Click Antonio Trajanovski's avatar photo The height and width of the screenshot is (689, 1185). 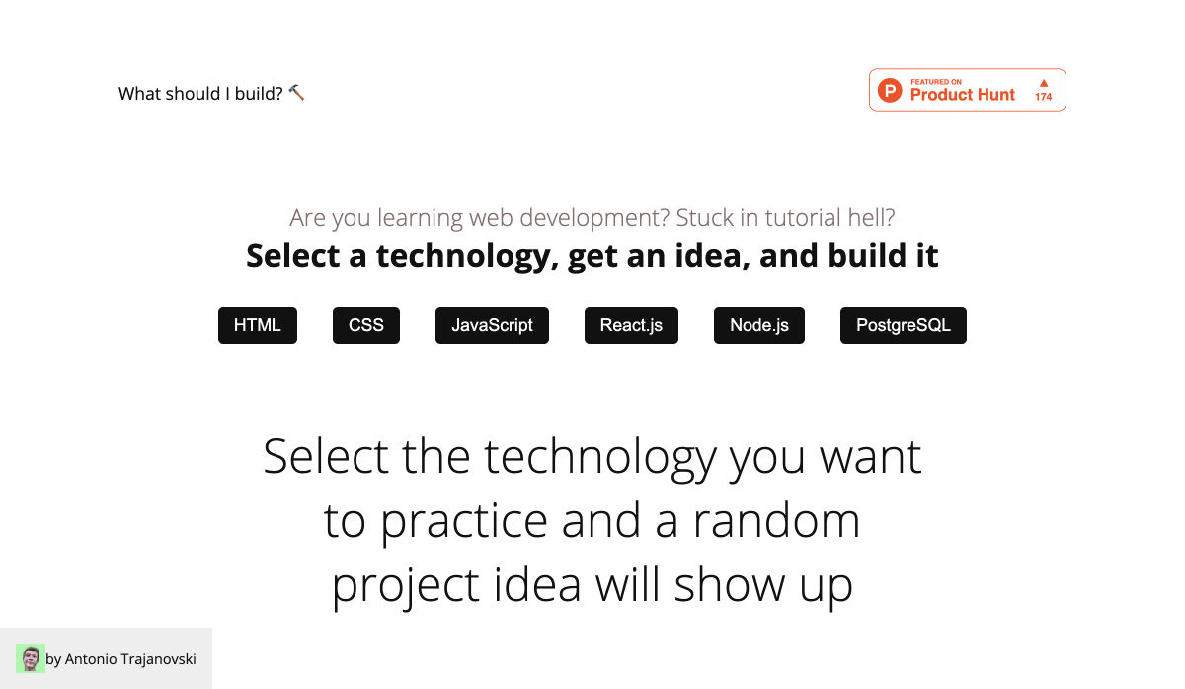point(31,658)
